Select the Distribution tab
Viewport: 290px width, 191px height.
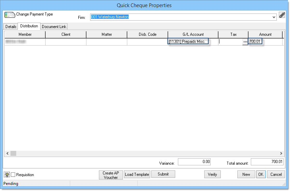29,26
